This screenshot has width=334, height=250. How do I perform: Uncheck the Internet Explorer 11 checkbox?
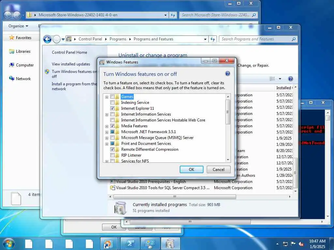pos(112,108)
